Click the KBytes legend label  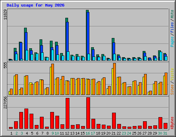pos(172,123)
